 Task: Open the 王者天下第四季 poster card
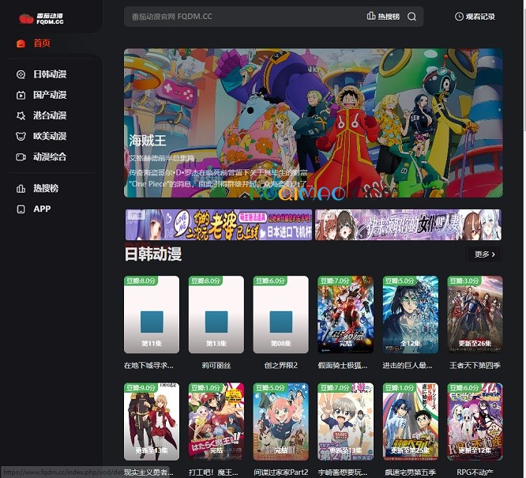475,314
